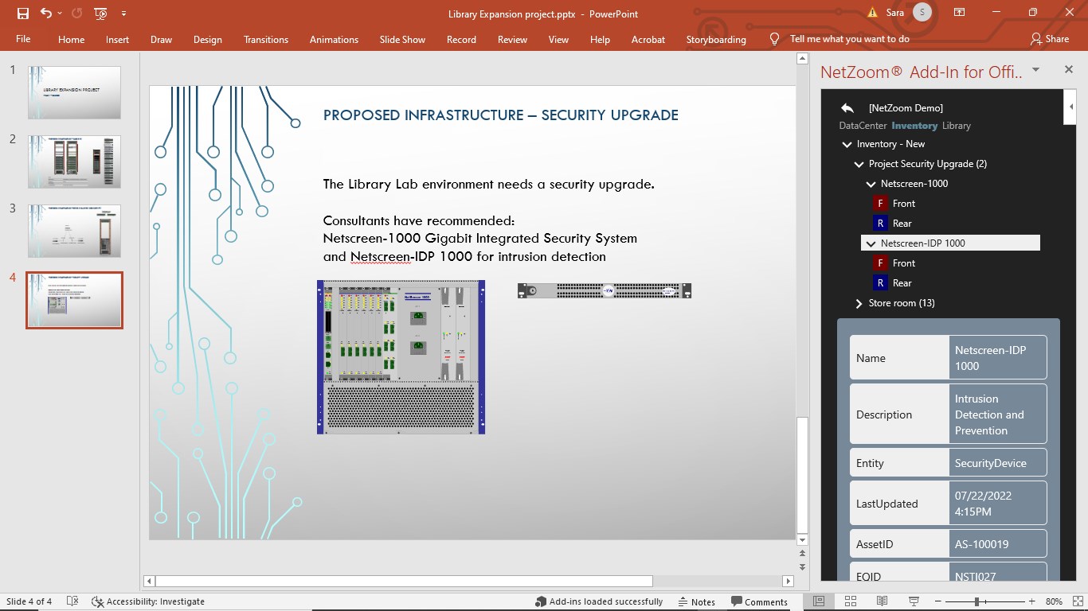This screenshot has width=1088, height=611.
Task: Switch to Slide Sorter view
Action: pos(851,601)
